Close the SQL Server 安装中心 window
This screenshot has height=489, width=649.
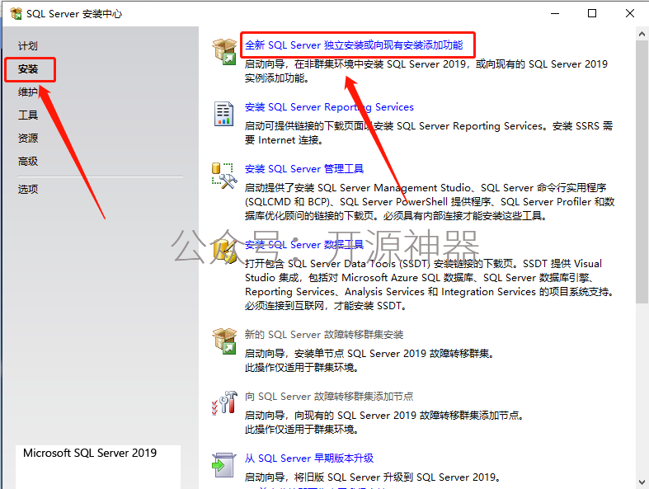tap(629, 14)
